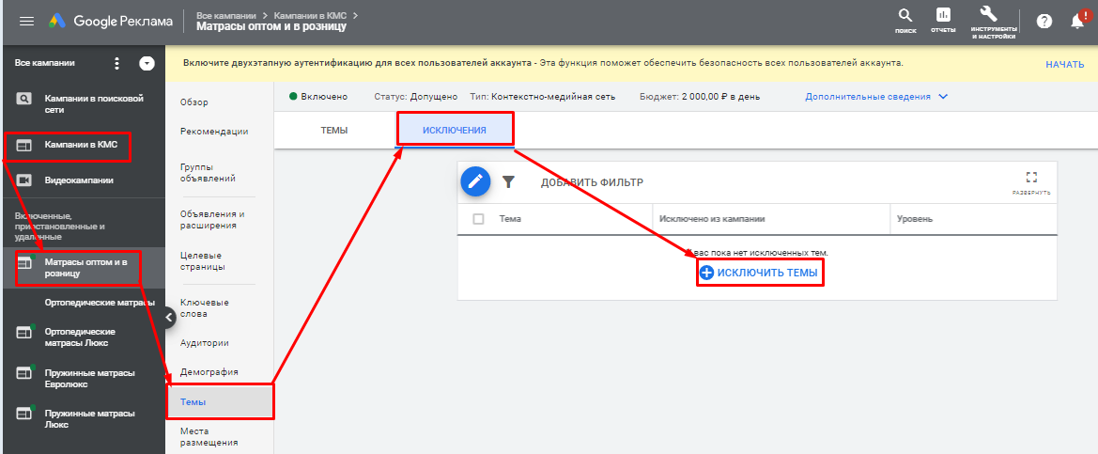The height and width of the screenshot is (454, 1098).
Task: Open three-dot menu beside all campaigns
Action: (x=117, y=64)
